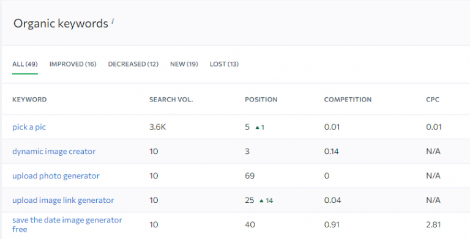Open 'upload photo generator' keyword link
470x239 pixels.
tap(56, 176)
